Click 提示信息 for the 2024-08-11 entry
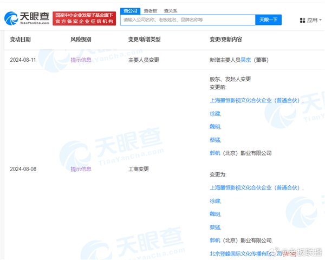The image size is (325, 260). 81,60
